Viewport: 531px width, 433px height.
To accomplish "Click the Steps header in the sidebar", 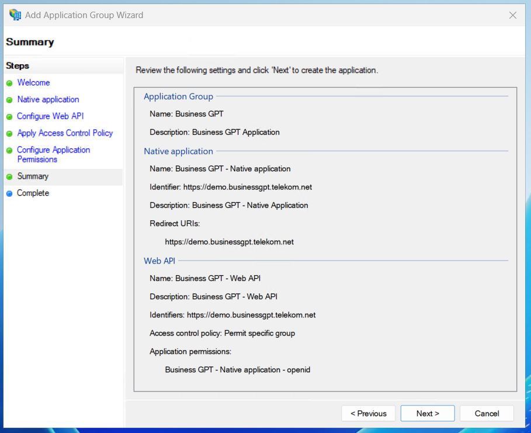I will pos(18,65).
